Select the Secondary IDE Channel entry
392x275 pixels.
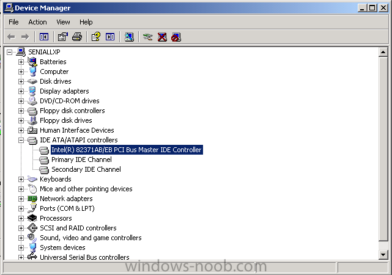(x=86, y=169)
